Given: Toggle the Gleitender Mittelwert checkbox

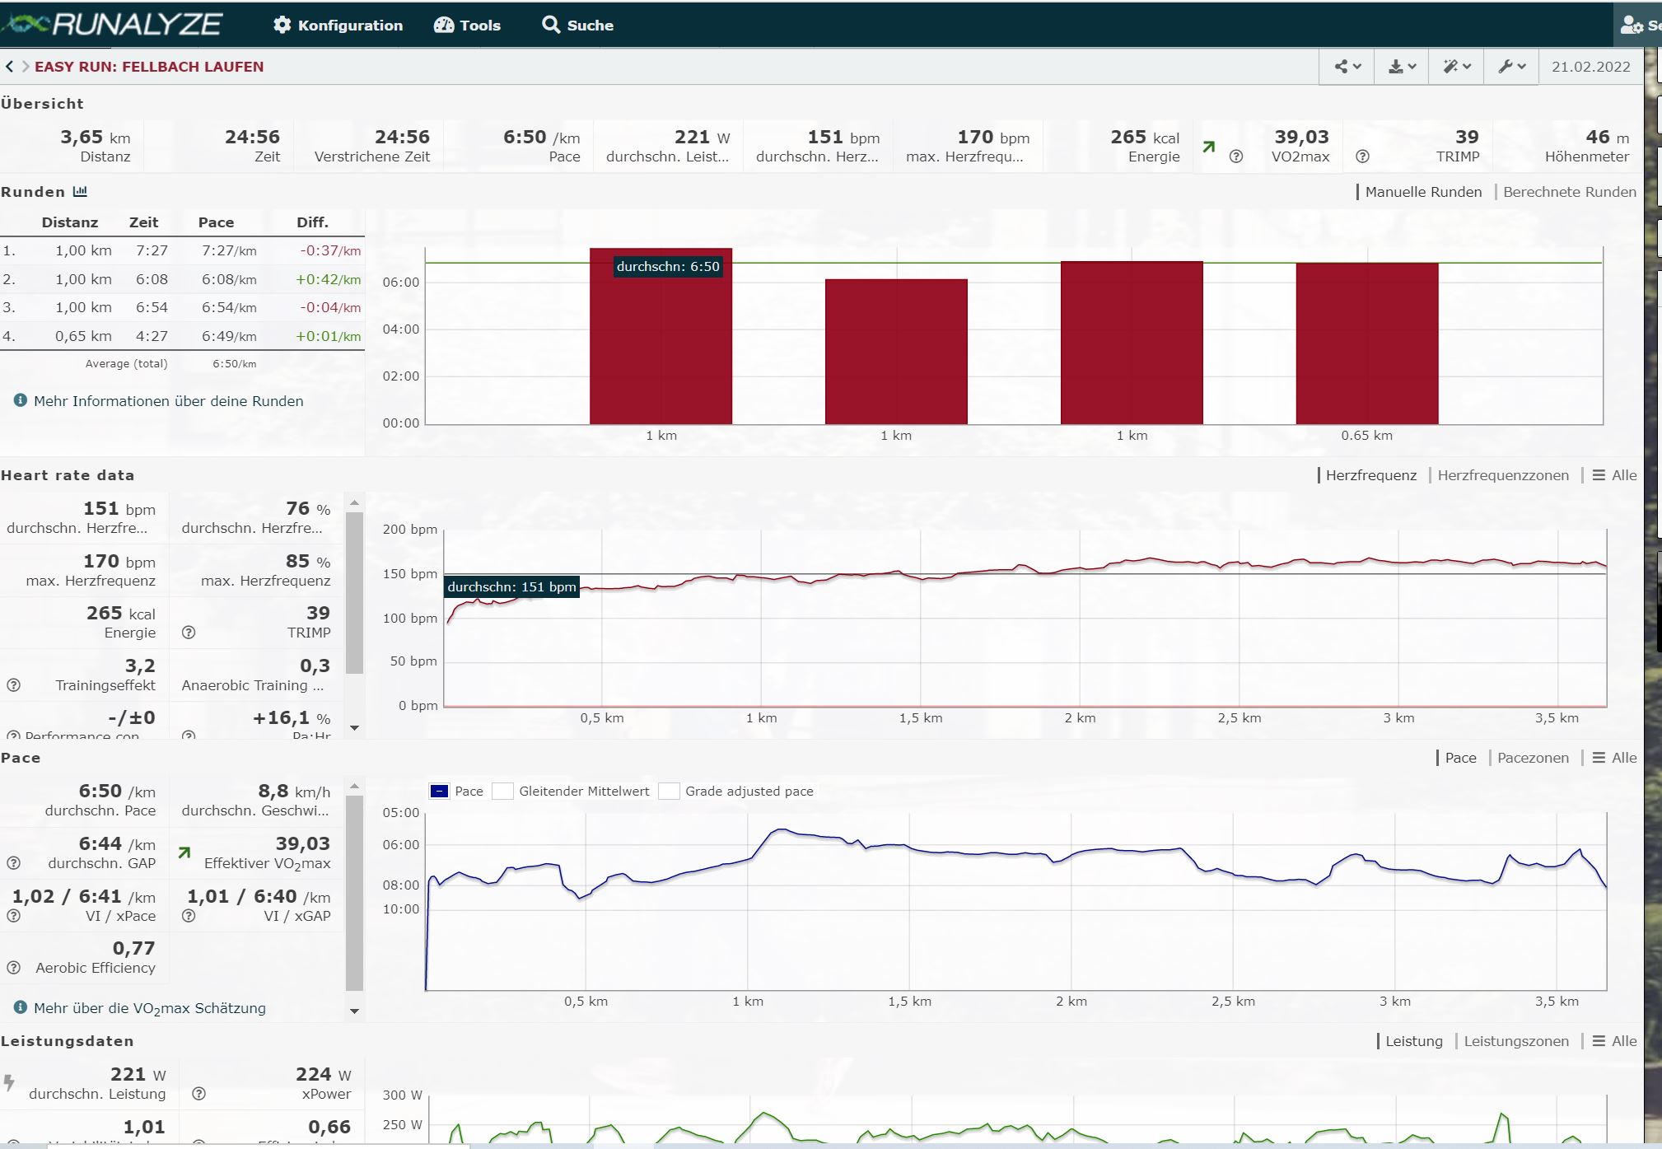Looking at the screenshot, I should click(502, 792).
